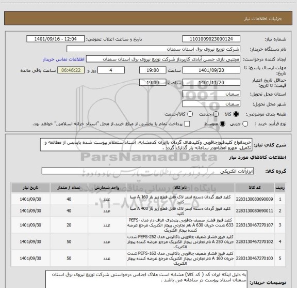Click quantity 50 in row 4

(x=69, y=241)
